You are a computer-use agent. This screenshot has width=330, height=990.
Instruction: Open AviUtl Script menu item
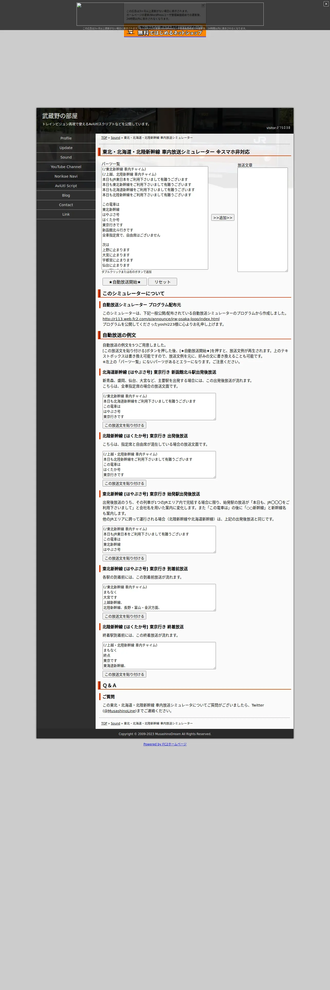tap(66, 186)
